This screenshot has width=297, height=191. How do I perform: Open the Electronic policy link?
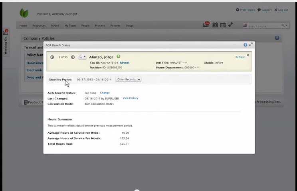35,70
